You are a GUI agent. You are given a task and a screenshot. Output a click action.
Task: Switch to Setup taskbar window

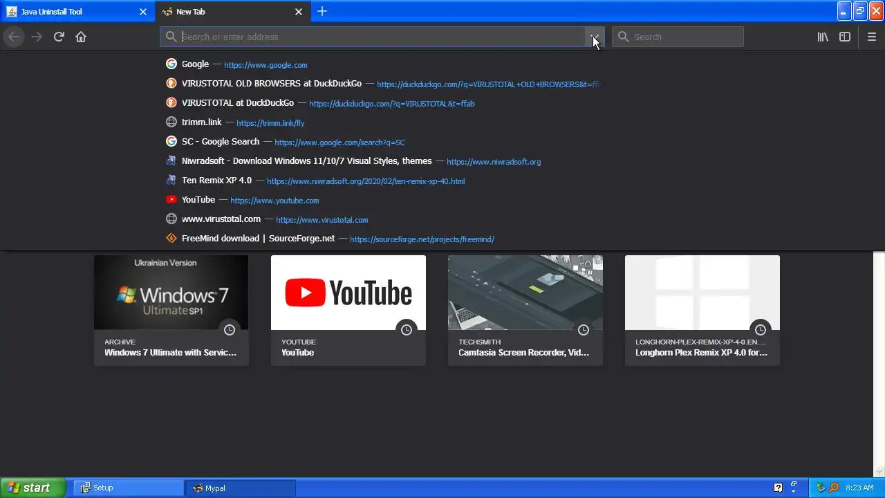(x=129, y=488)
